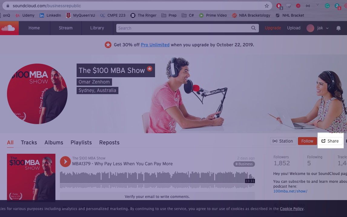Click the MBA1379 track artwork
347x217 pixels.
coord(31,177)
